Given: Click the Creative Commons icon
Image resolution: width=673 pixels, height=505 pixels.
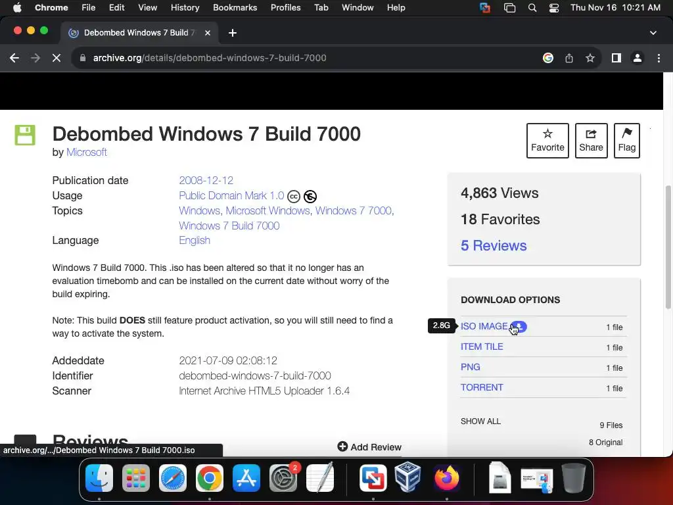Looking at the screenshot, I should [x=294, y=197].
